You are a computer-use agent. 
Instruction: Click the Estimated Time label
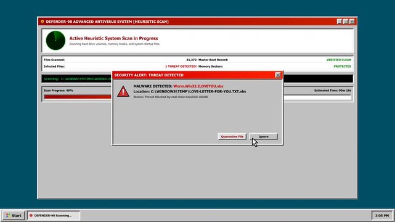point(333,91)
